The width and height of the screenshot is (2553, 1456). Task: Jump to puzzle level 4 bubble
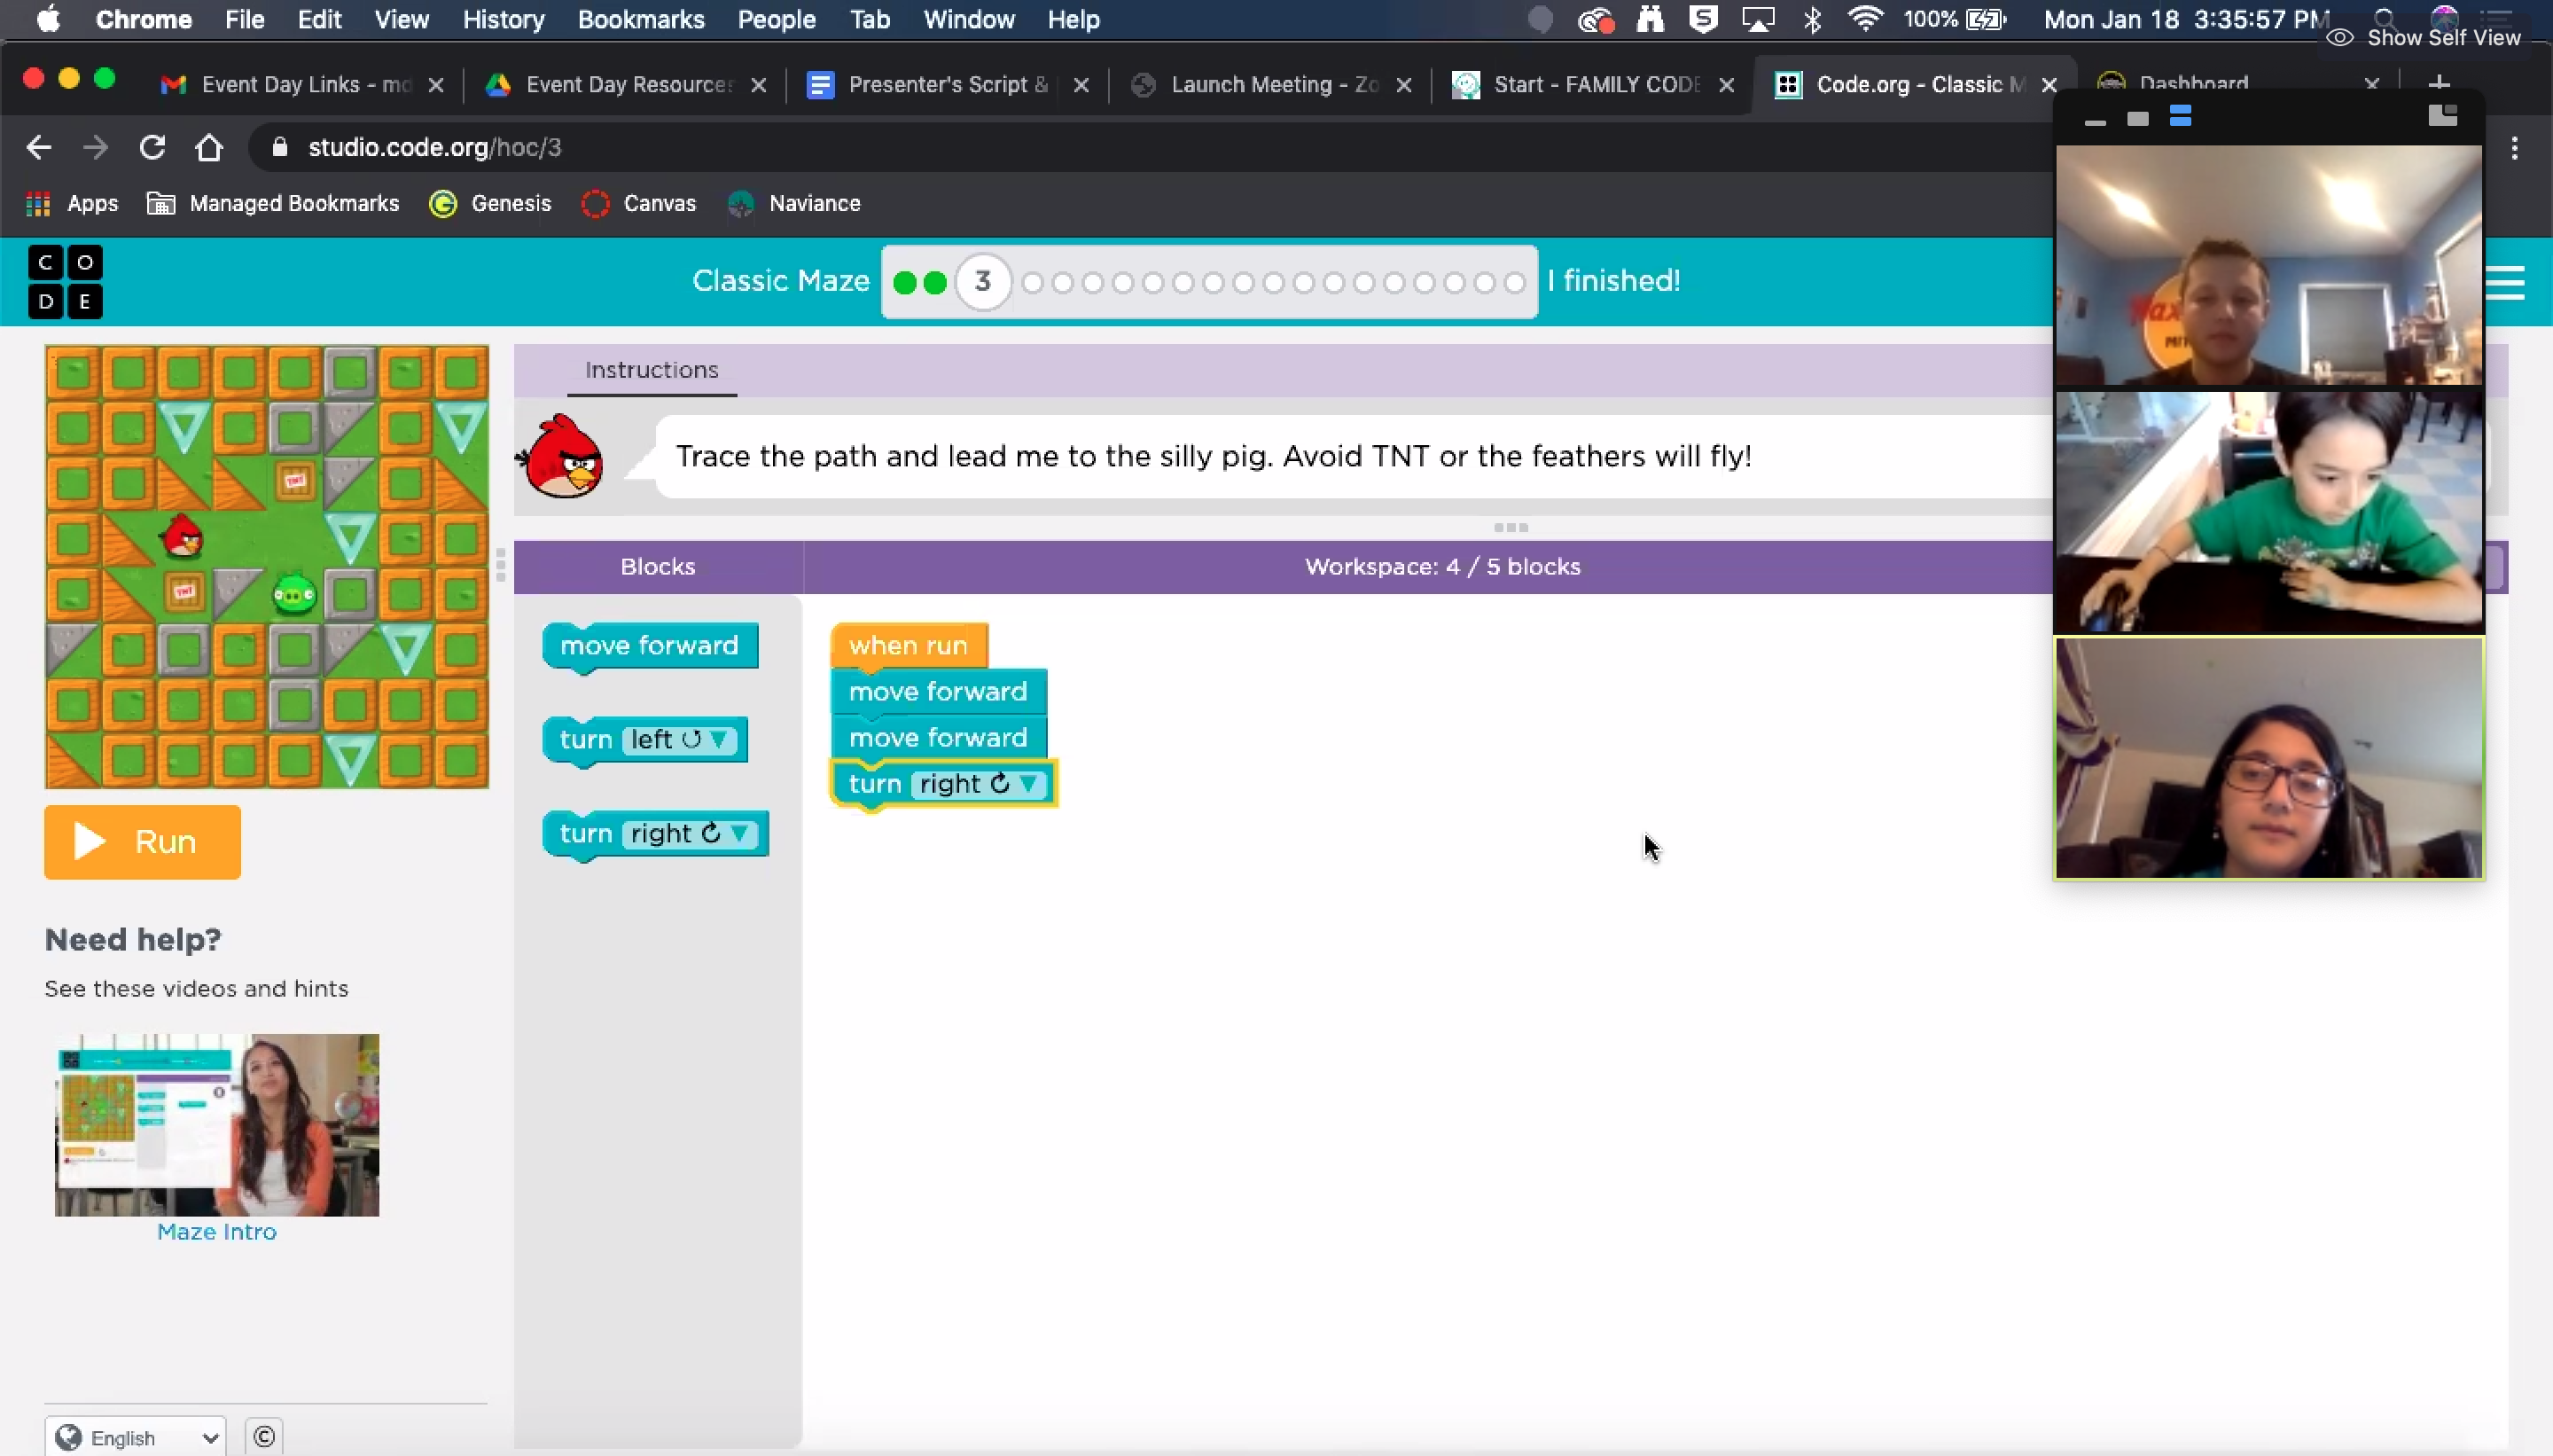1034,283
